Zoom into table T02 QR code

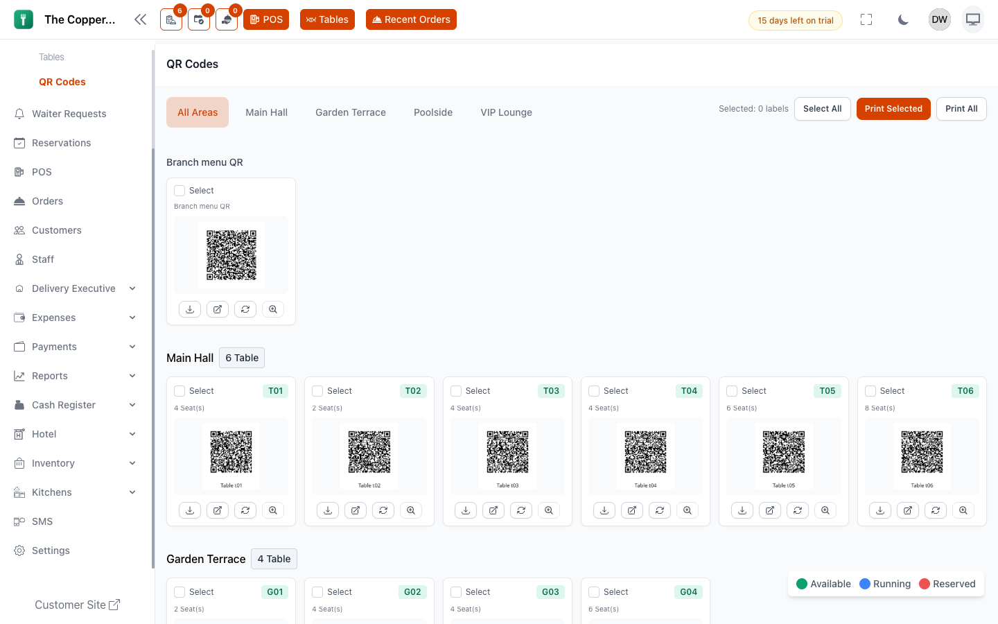click(x=411, y=510)
